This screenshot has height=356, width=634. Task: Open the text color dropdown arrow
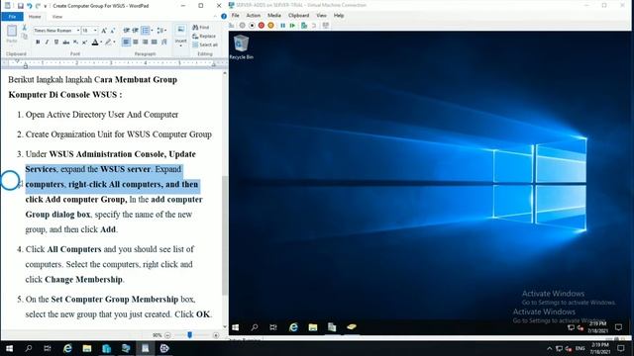[x=101, y=42]
